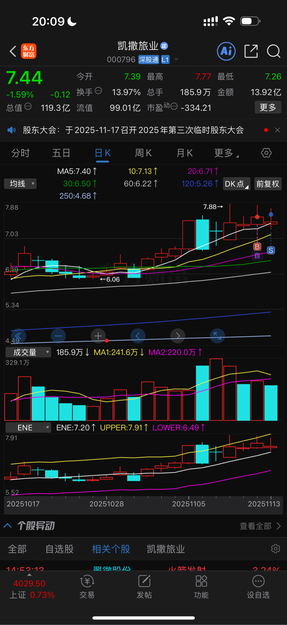Tap the 更多 button in quote panel
The width and height of the screenshot is (287, 625).
[x=268, y=107]
